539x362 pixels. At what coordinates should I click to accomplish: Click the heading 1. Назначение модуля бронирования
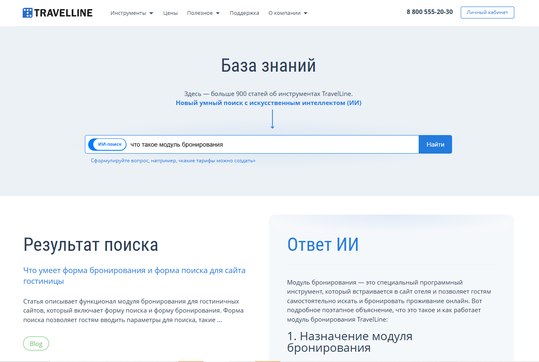[350, 342]
